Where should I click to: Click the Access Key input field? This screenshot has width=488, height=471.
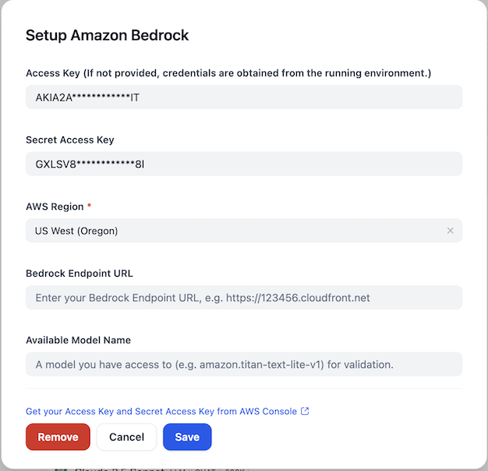(x=243, y=97)
